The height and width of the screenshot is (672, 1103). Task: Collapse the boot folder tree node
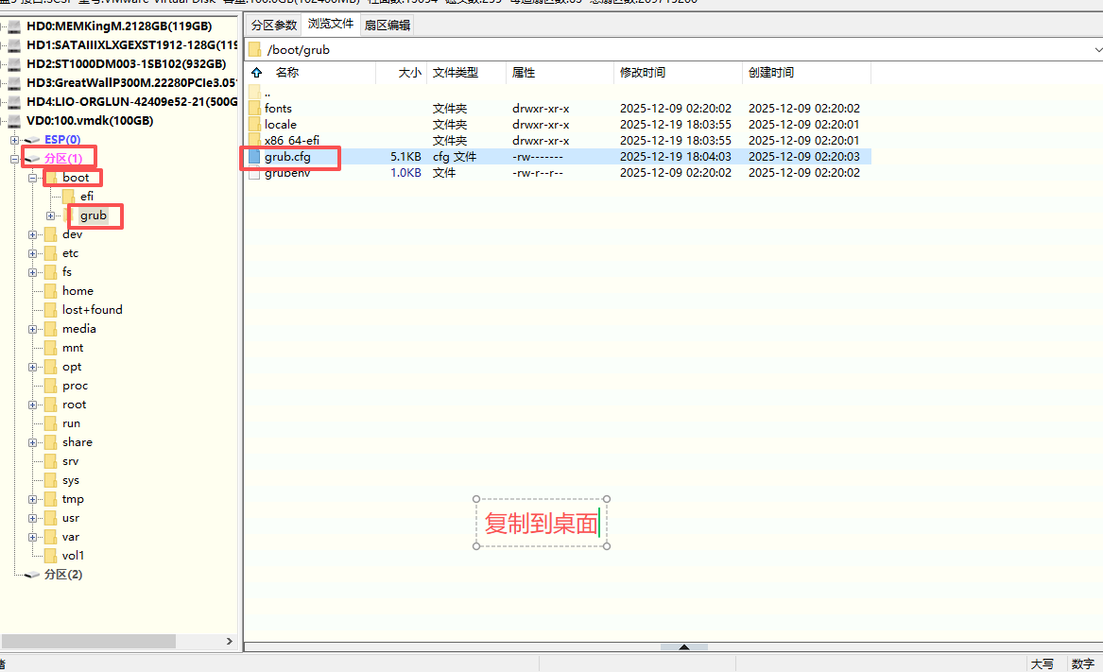pos(33,178)
